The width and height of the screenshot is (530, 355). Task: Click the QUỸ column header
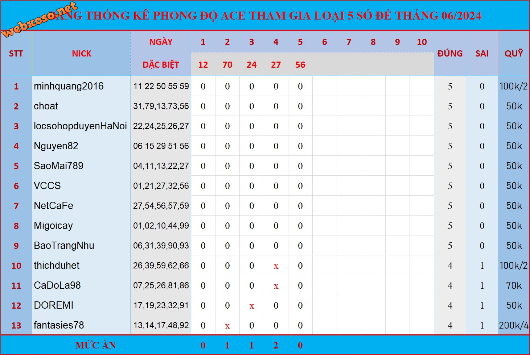point(514,53)
